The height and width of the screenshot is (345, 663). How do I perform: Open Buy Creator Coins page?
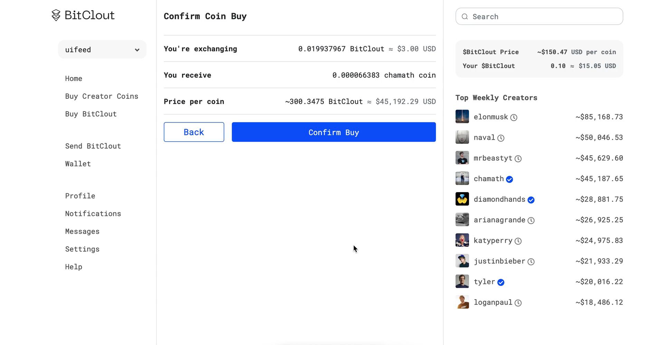pyautogui.click(x=102, y=96)
